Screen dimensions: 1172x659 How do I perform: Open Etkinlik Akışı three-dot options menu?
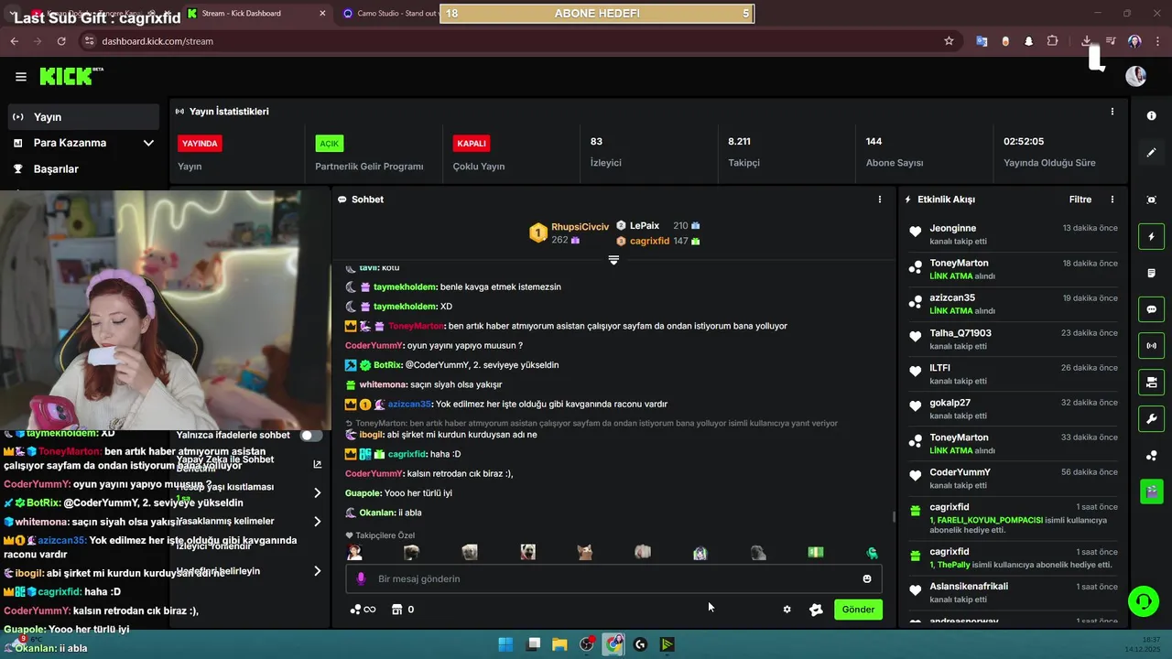tap(1112, 200)
